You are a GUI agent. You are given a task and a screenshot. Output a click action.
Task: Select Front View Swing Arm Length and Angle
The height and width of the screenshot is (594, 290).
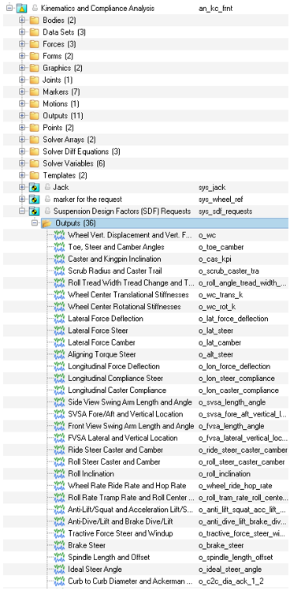[x=131, y=426]
